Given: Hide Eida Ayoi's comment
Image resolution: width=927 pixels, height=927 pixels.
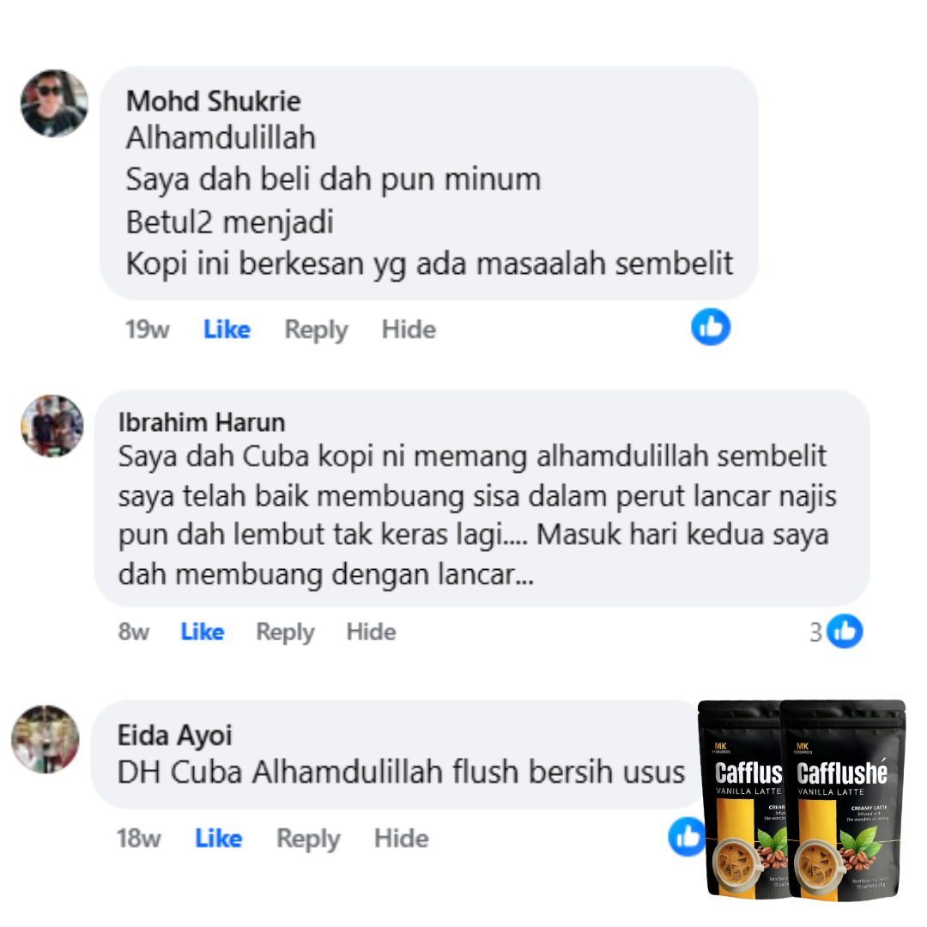Looking at the screenshot, I should click(x=402, y=839).
